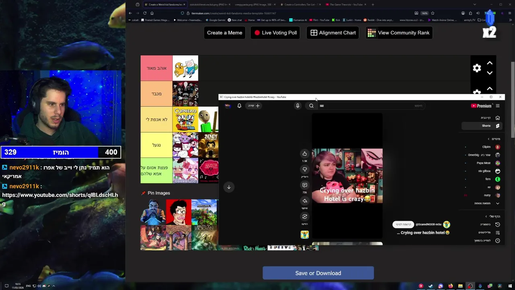
Task: Open browser home page button
Action: [152, 13]
